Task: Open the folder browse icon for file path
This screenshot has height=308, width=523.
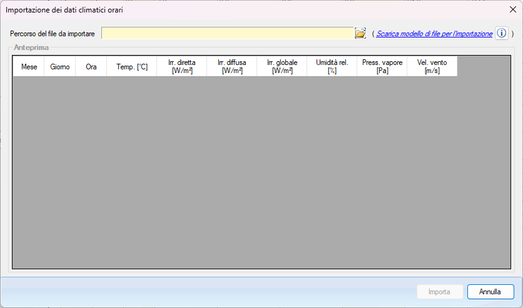Action: pyautogui.click(x=360, y=33)
